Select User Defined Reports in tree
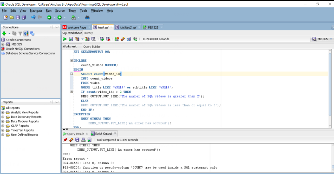The width and height of the screenshot is (334, 174). pyautogui.click(x=25, y=135)
